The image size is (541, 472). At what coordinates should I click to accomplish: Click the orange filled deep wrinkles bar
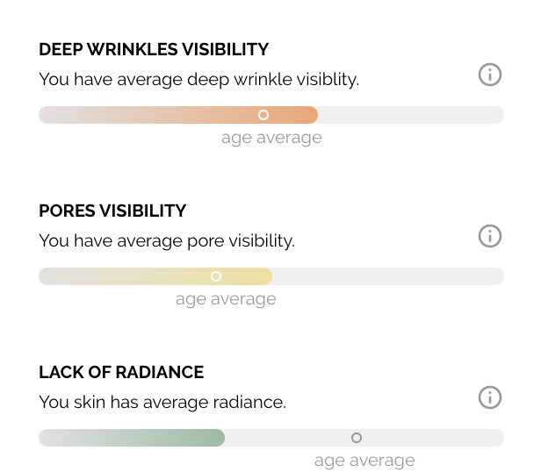176,115
